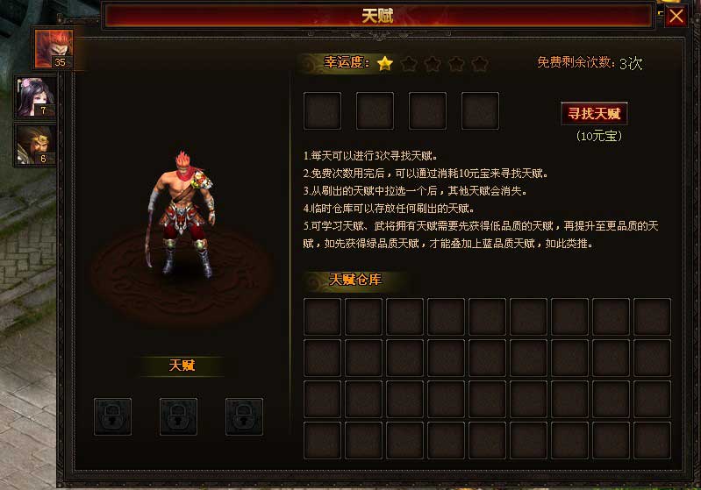This screenshot has width=701, height=490.
Task: Click the 天赋 label under the character
Action: coord(182,366)
